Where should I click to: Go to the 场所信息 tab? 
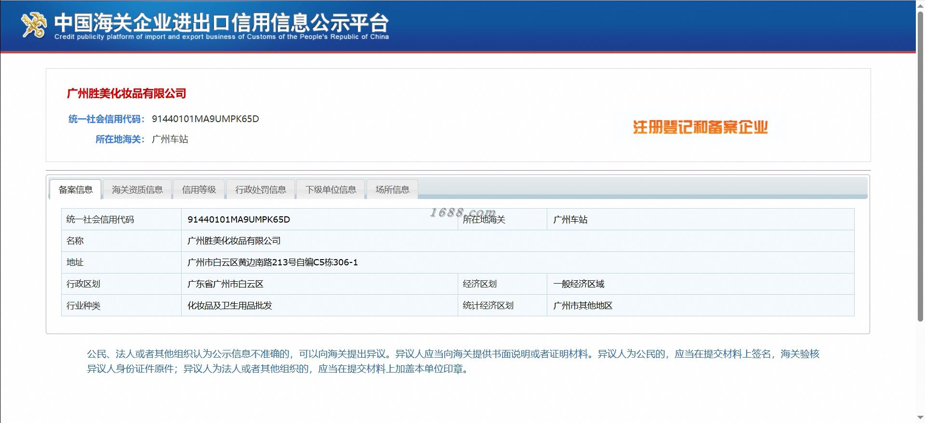point(393,189)
